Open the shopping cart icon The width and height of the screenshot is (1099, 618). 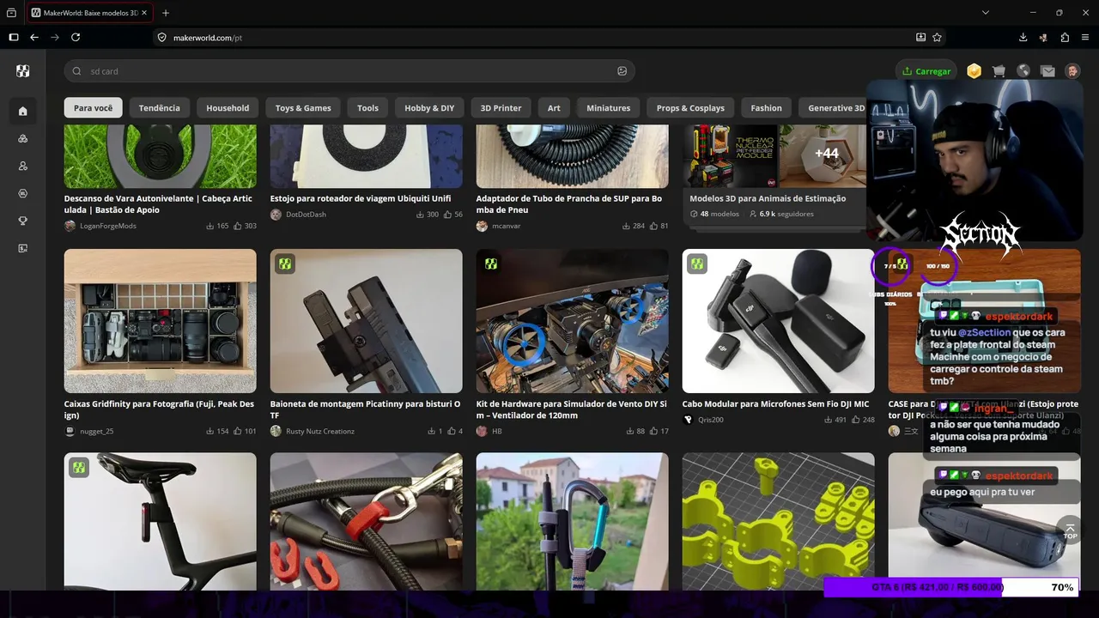point(999,71)
